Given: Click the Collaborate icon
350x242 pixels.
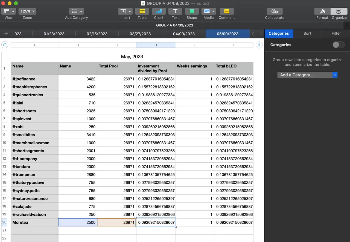Looking at the screenshot, I should click(275, 11).
